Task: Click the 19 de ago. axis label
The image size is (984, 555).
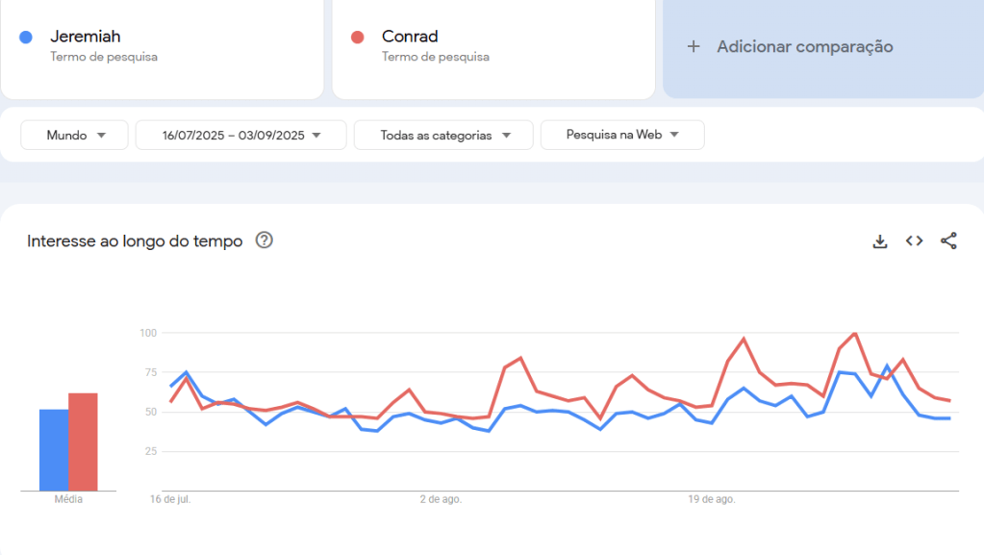Action: point(712,500)
